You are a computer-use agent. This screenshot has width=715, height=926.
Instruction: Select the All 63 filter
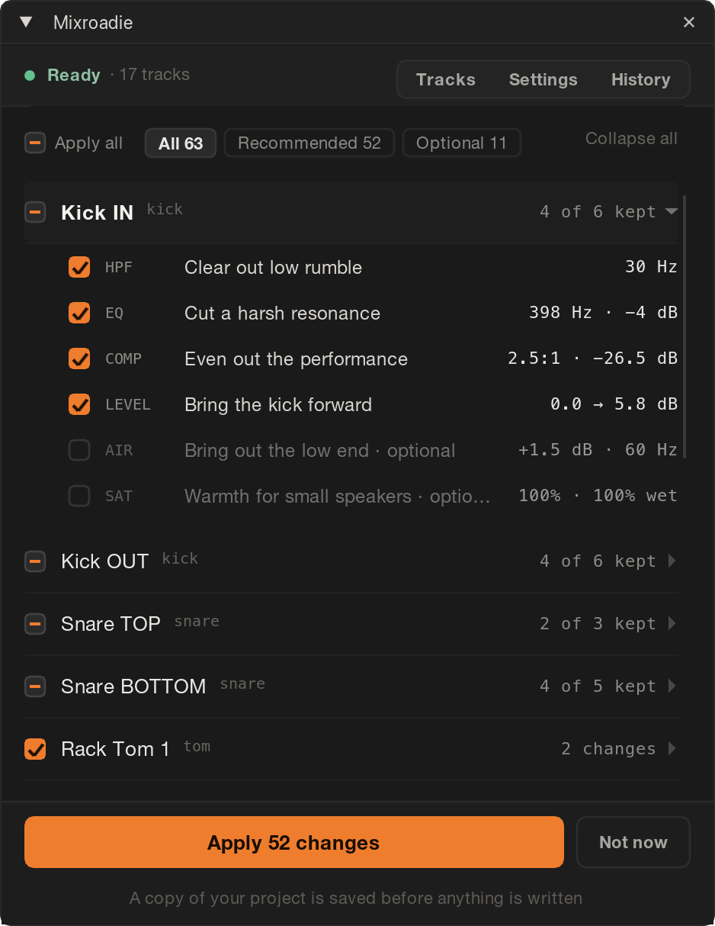181,143
